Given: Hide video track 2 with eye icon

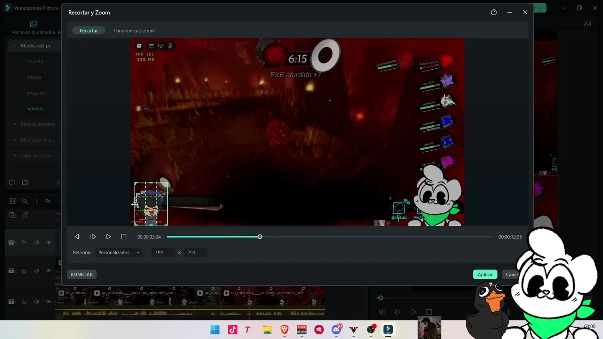Looking at the screenshot, I should click(49, 271).
